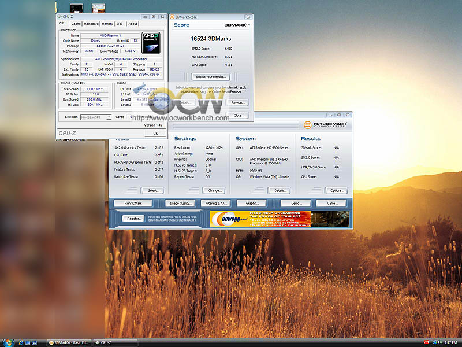The width and height of the screenshot is (462, 347).
Task: Click the Futuremark Corporation logo
Action: click(x=325, y=125)
